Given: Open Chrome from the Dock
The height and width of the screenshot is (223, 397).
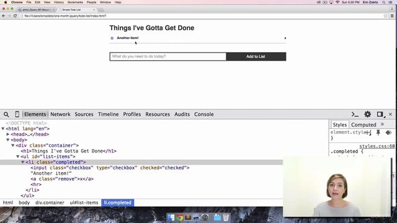Looking at the screenshot, I should pos(180,217).
